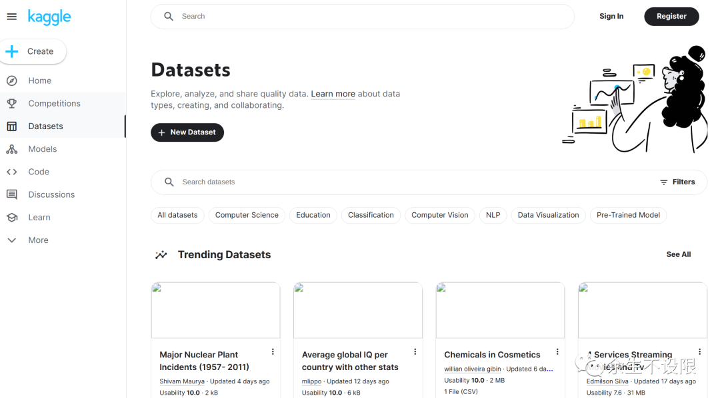Click the Models network icon
The width and height of the screenshot is (720, 398).
[12, 149]
